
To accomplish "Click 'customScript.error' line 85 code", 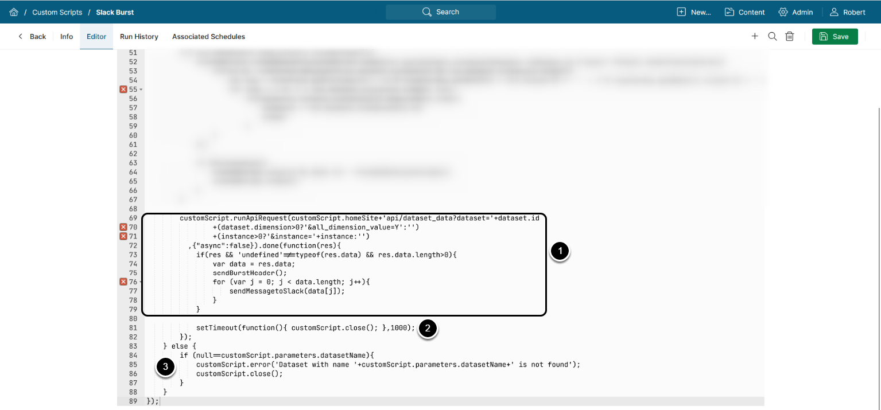I will click(x=389, y=365).
